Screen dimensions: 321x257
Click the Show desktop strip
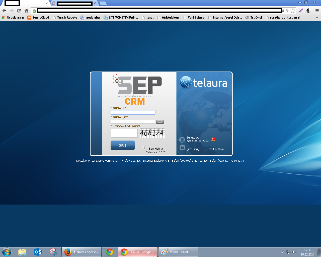319,252
